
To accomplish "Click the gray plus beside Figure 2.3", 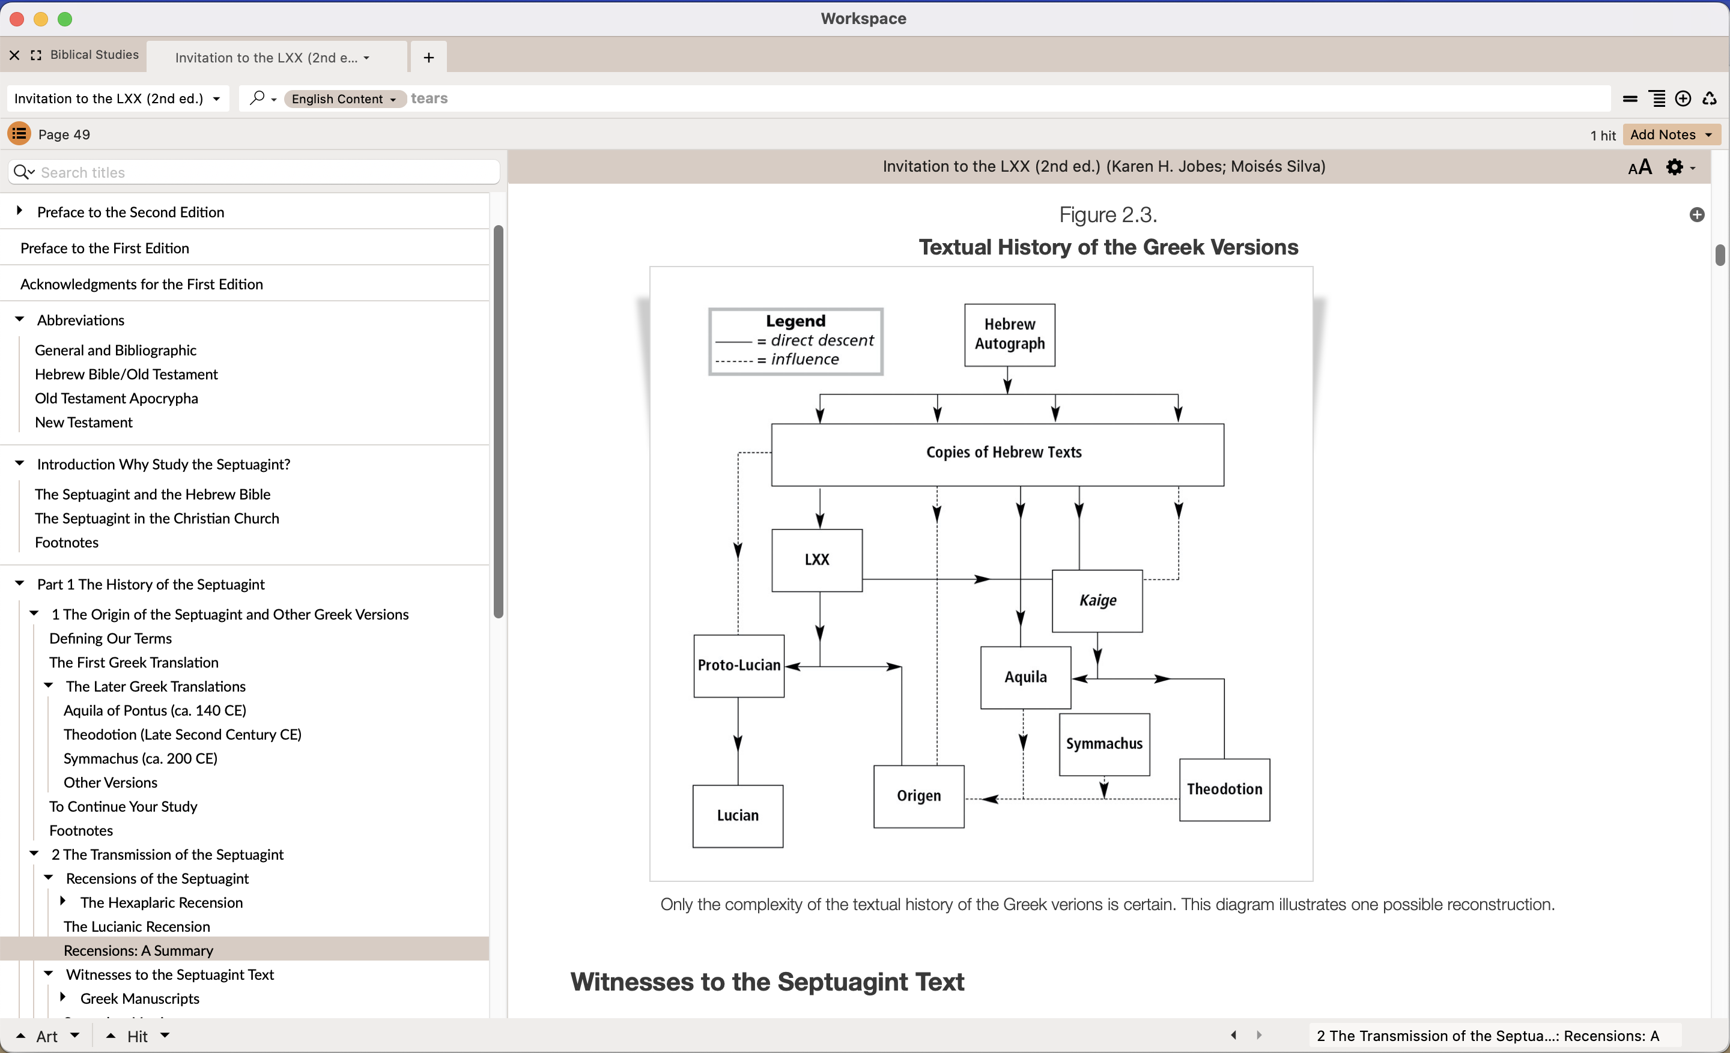I will pyautogui.click(x=1697, y=215).
